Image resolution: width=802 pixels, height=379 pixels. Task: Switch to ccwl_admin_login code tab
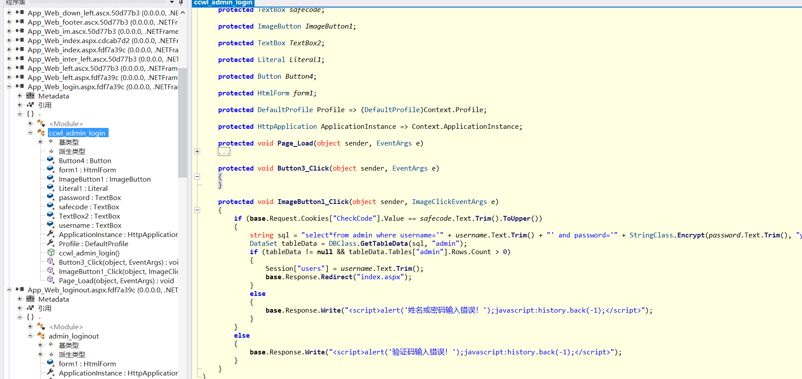pyautogui.click(x=223, y=3)
